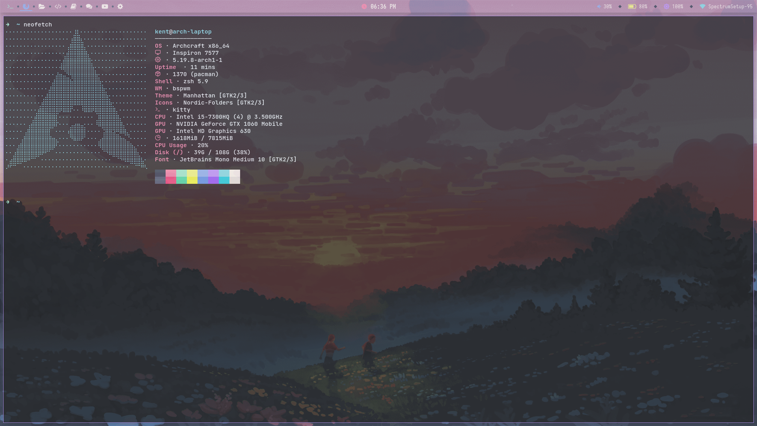Image resolution: width=757 pixels, height=426 pixels.
Task: Click the yellow swatch in the neofetch palette
Action: (x=192, y=177)
